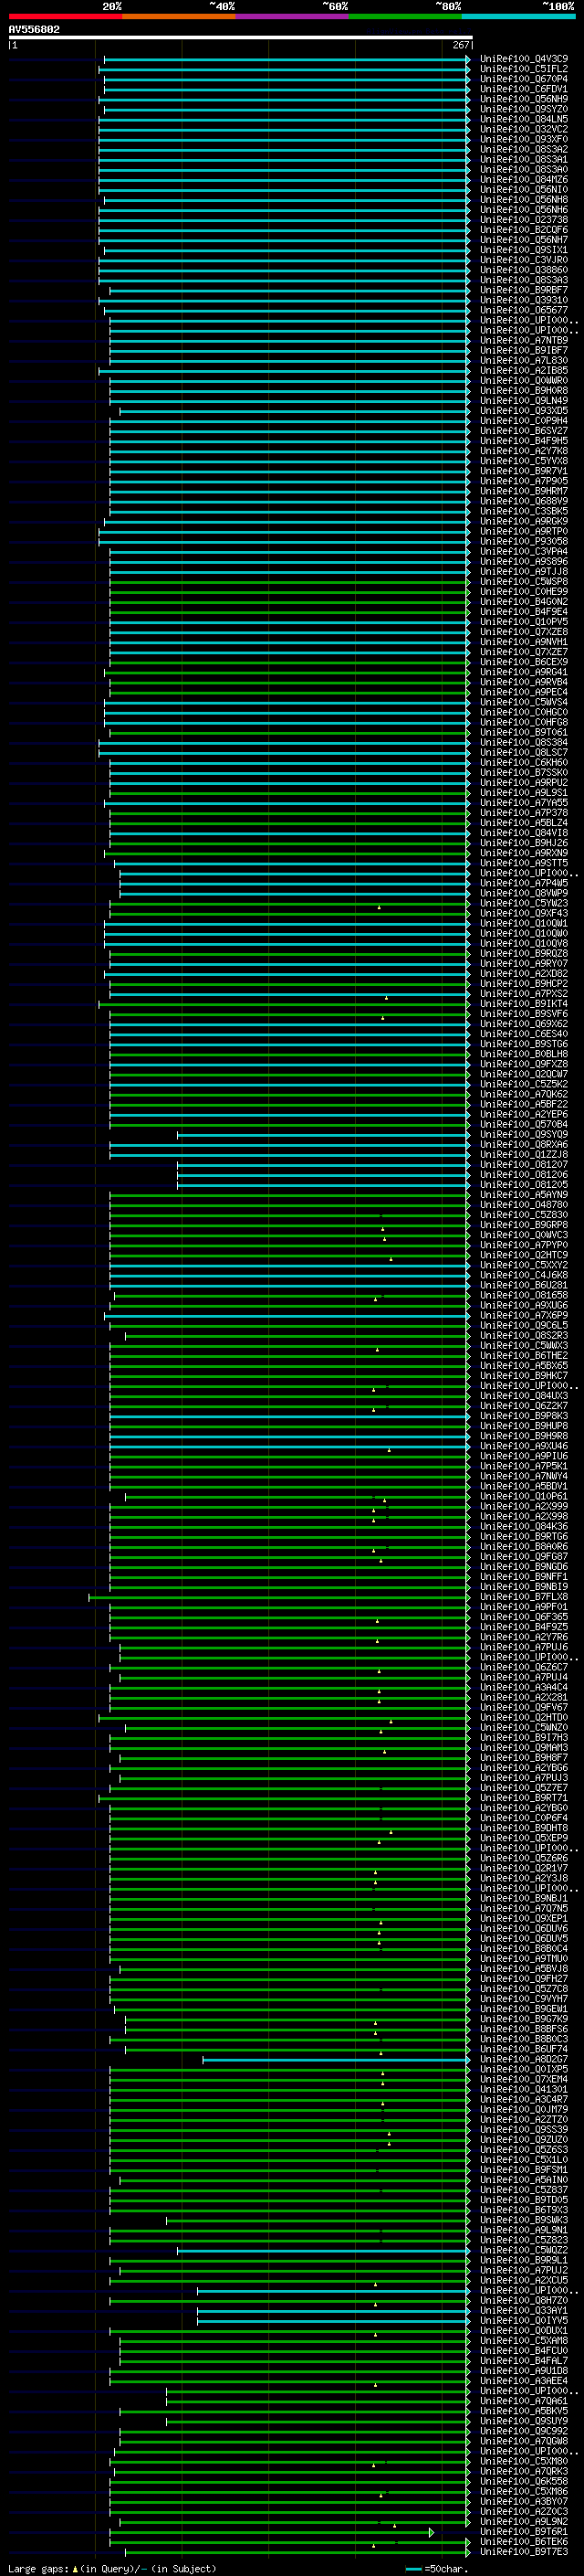Click the orange ~40% identity legend segment

[x=179, y=16]
